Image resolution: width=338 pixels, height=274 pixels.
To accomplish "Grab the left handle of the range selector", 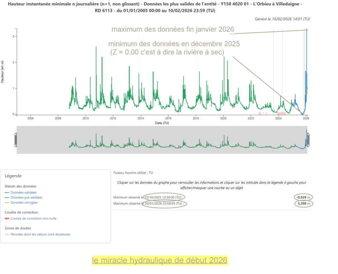I will coord(16,140).
